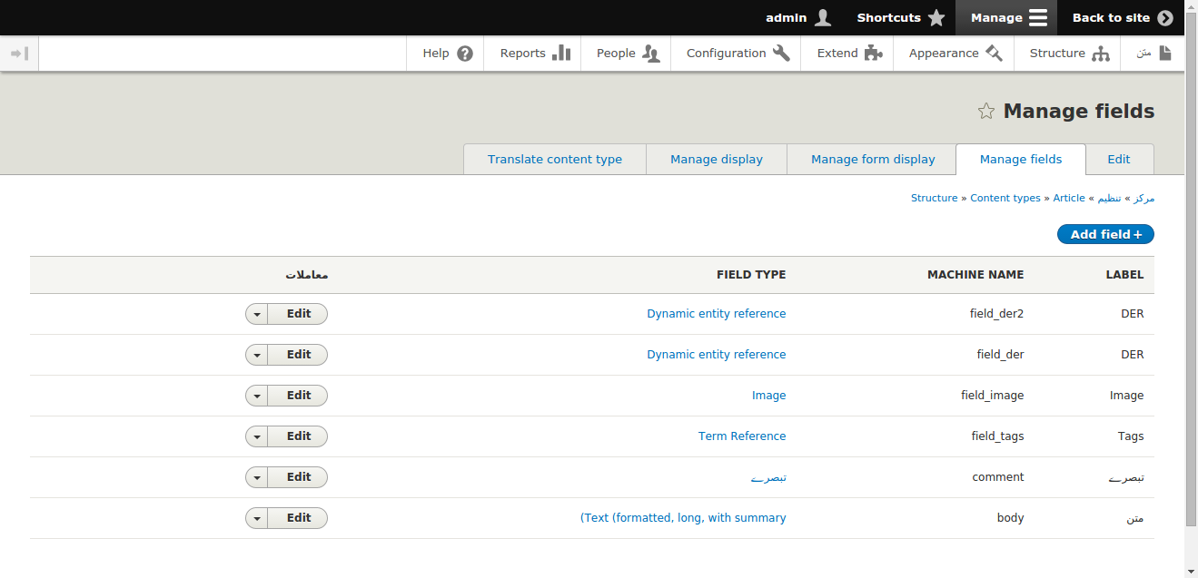The image size is (1198, 578).
Task: Expand the dropdown next to field_image Edit
Action: 256,395
